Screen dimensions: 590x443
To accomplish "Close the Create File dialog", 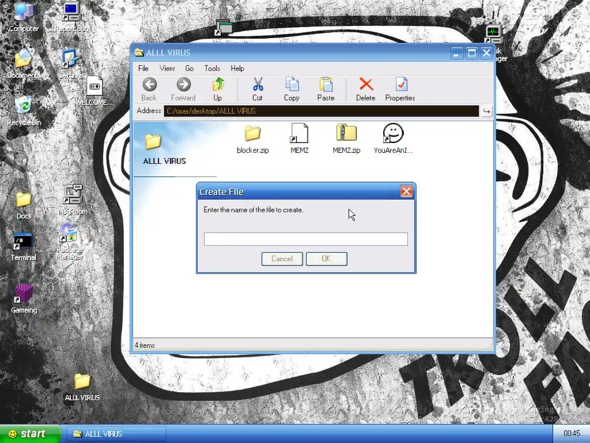I will click(406, 192).
